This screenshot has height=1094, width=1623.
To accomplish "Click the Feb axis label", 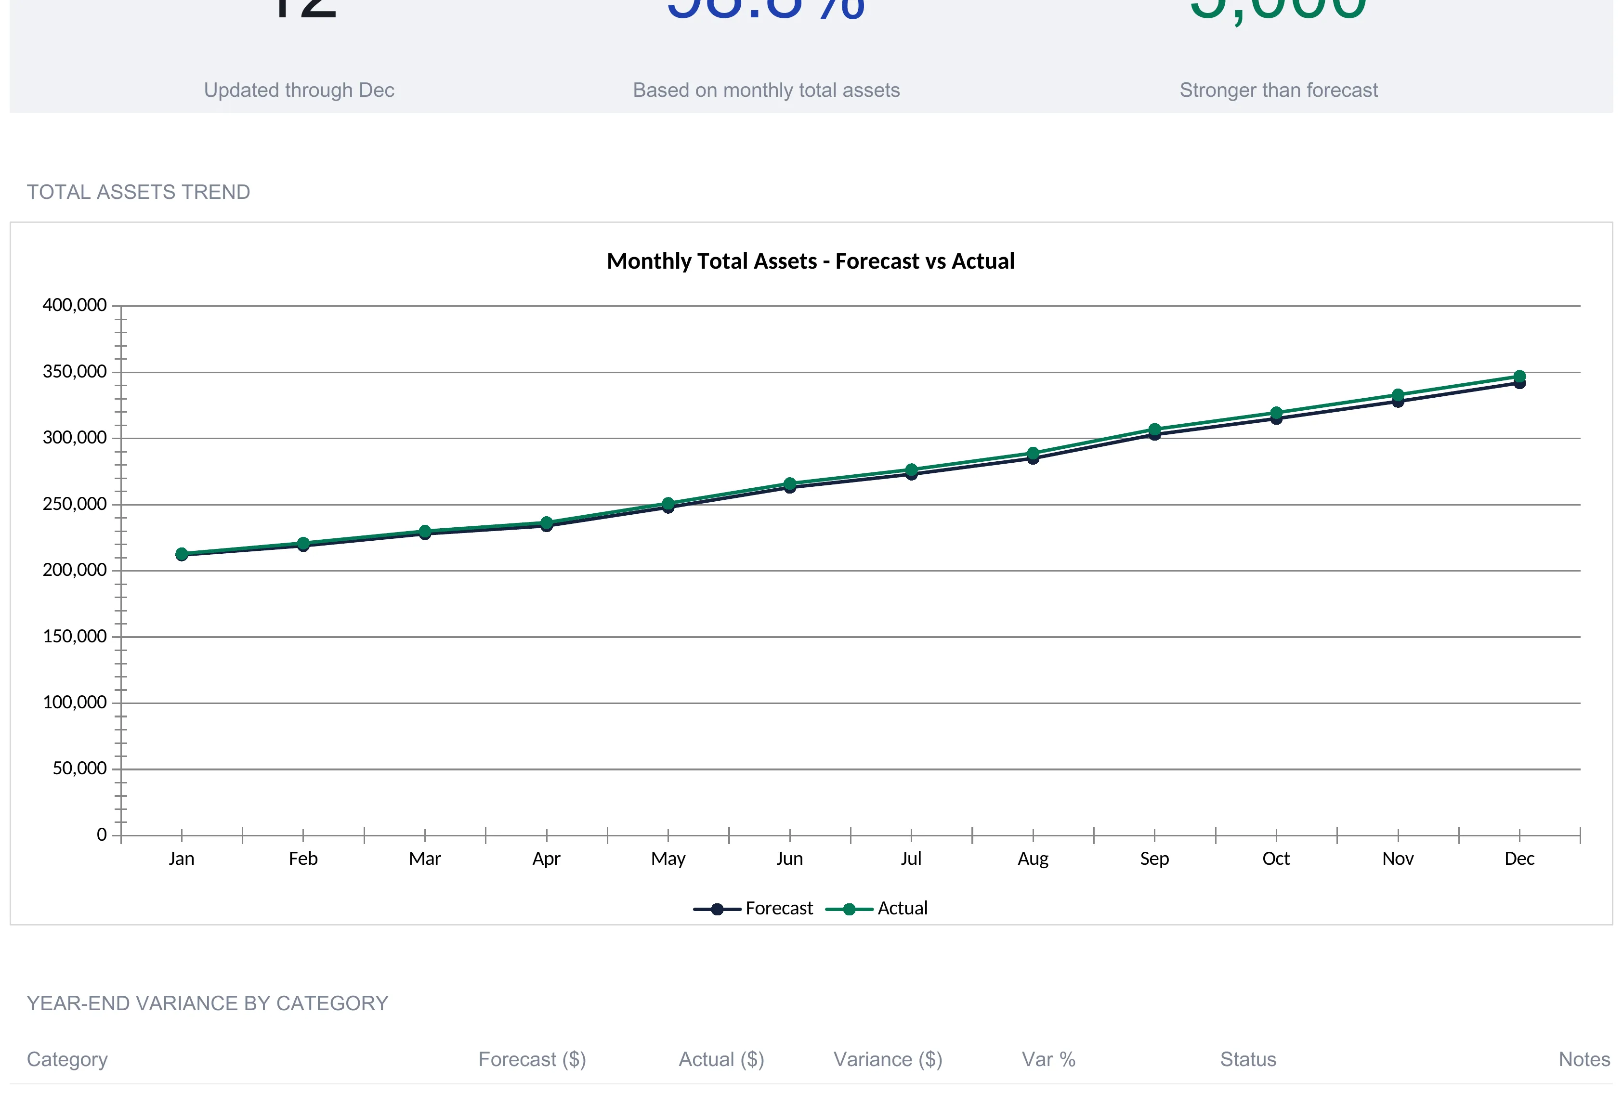I will pyautogui.click(x=303, y=859).
